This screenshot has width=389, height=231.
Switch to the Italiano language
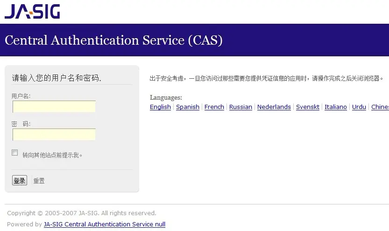336,107
